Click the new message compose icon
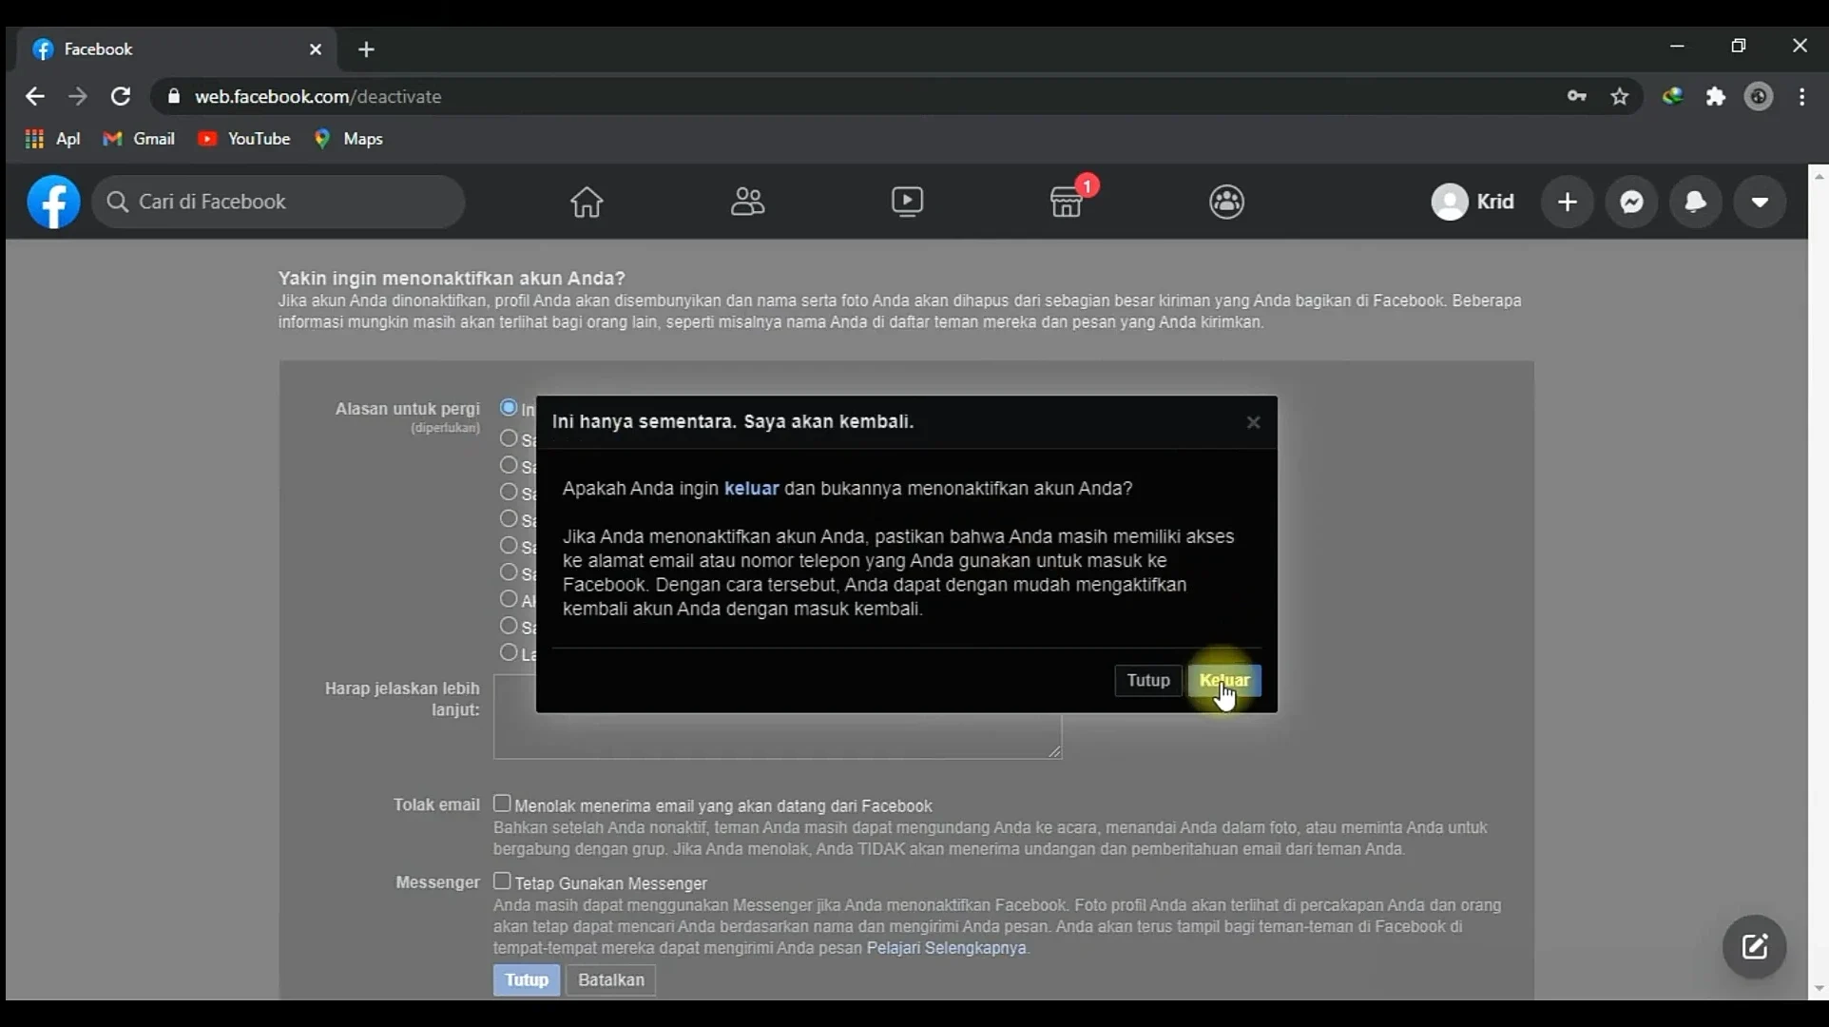 pyautogui.click(x=1754, y=947)
